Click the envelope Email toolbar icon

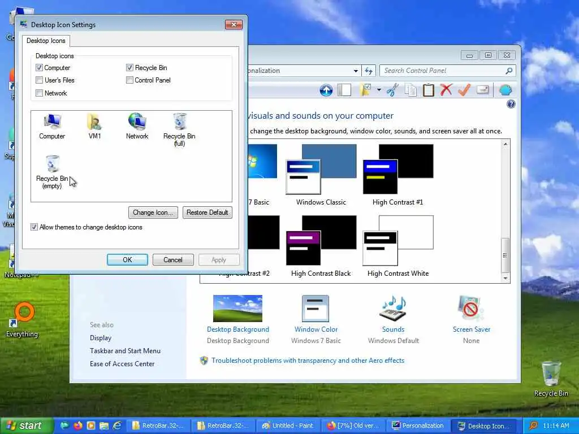pyautogui.click(x=483, y=90)
